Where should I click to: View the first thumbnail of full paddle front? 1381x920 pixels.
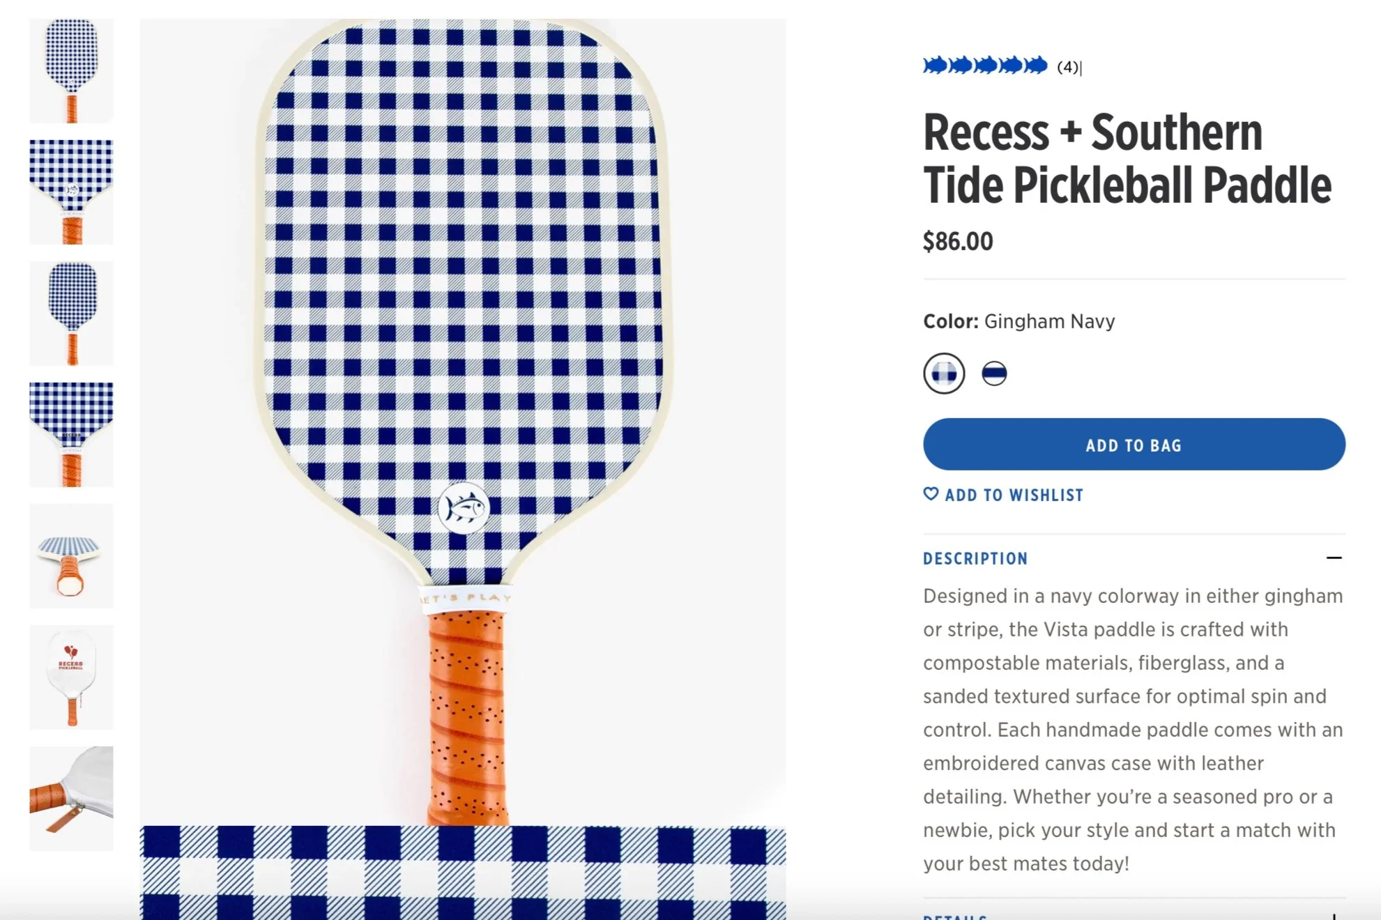coord(71,70)
